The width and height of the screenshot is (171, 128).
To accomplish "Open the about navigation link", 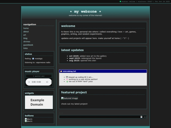I will click(x=26, y=32).
